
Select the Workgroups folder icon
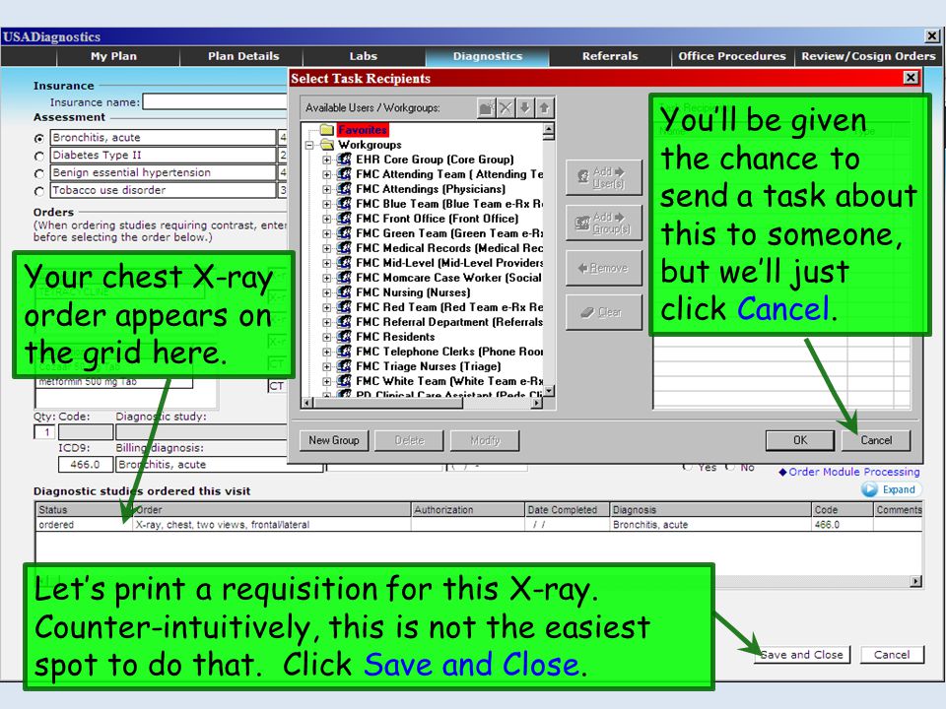pos(327,145)
